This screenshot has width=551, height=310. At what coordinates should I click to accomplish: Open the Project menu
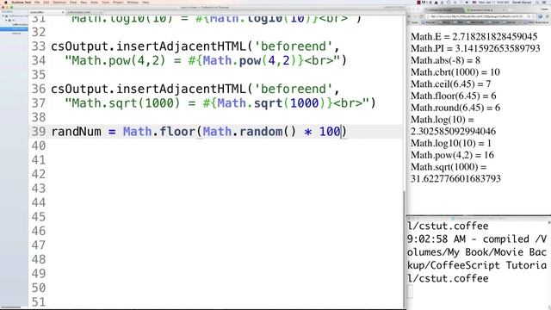[x=118, y=3]
